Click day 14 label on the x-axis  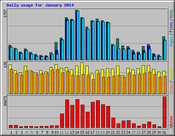(77, 132)
